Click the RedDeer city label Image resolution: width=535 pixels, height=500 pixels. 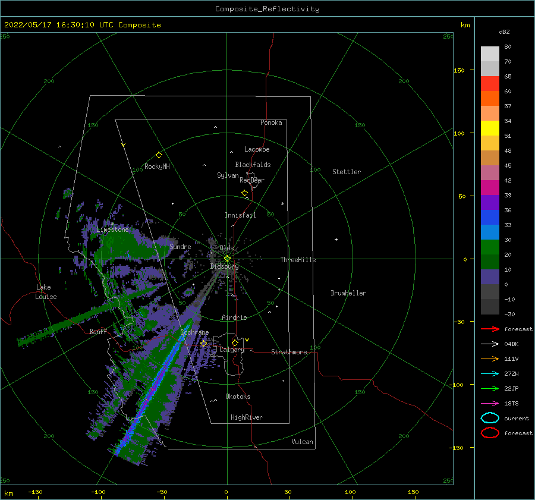(x=252, y=180)
